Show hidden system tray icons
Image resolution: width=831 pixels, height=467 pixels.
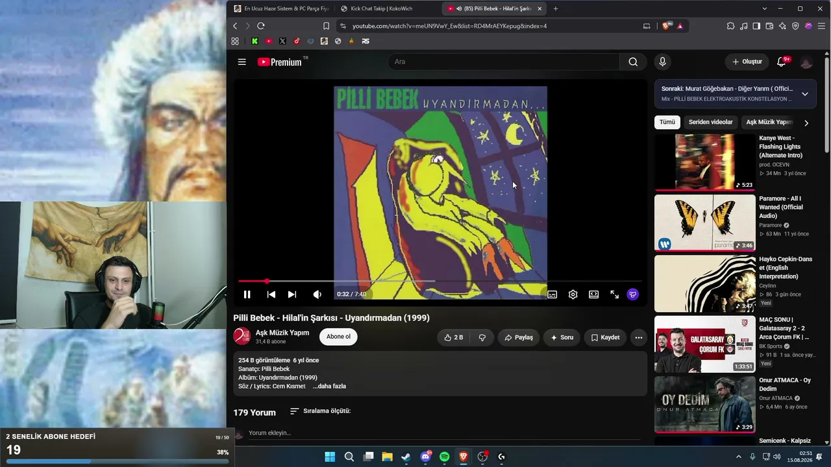738,457
